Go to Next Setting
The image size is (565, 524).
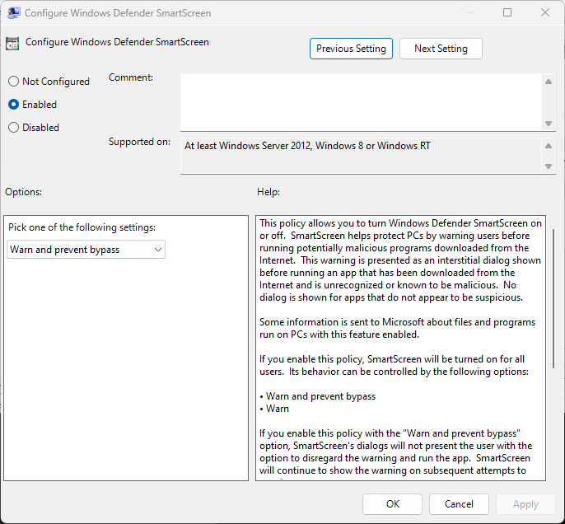(x=441, y=49)
